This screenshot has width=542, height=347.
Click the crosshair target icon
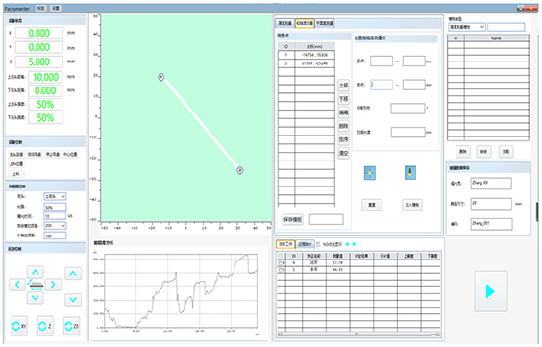coord(370,173)
